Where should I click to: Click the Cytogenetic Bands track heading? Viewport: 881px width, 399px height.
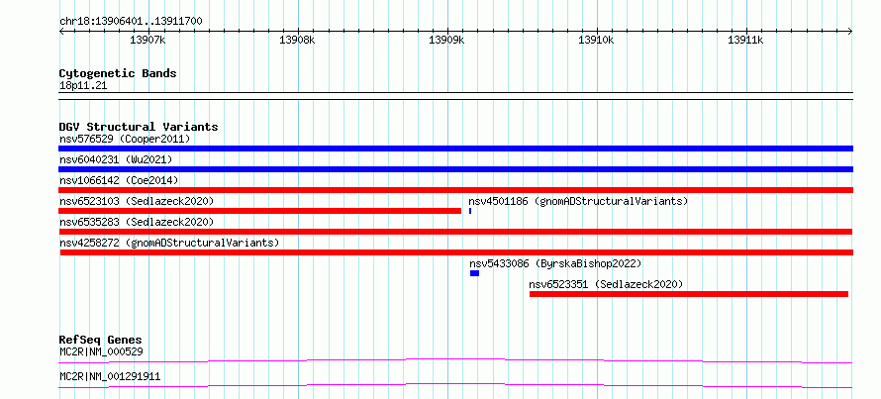click(118, 73)
